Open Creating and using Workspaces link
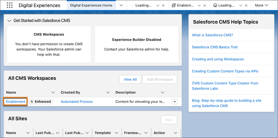The image size is (278, 138). 218,59
